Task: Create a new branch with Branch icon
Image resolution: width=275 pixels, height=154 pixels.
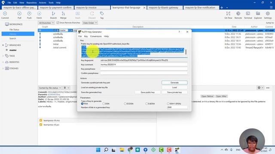Action: [53, 15]
